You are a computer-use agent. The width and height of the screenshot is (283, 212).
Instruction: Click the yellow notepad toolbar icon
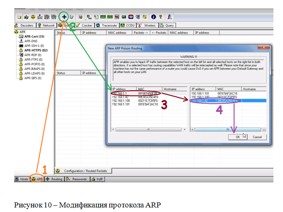(x=144, y=17)
